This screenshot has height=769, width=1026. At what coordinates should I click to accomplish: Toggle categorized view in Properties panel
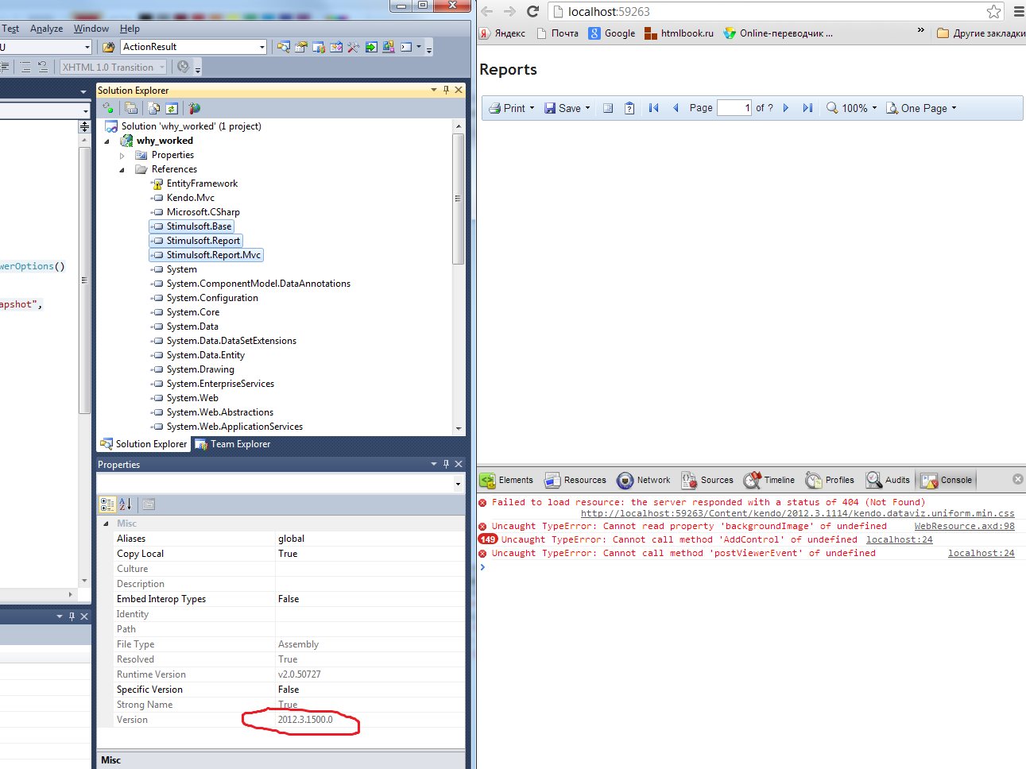pyautogui.click(x=109, y=504)
